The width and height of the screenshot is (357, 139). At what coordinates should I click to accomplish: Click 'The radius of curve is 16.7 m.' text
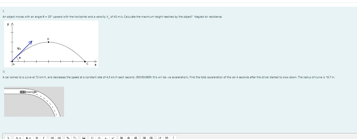click(316, 77)
